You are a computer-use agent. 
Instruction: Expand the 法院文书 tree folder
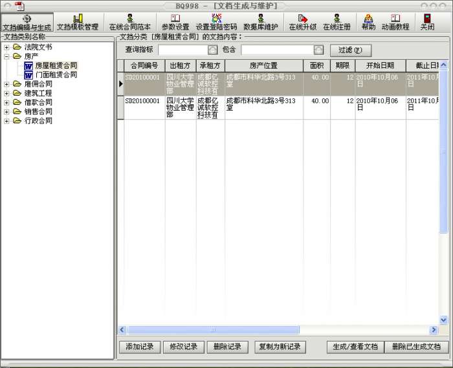pos(6,47)
